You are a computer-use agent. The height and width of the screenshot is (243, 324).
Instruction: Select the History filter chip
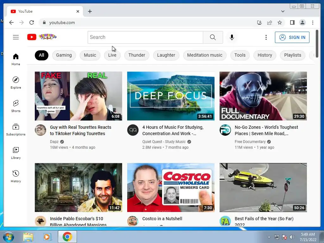[x=265, y=55]
